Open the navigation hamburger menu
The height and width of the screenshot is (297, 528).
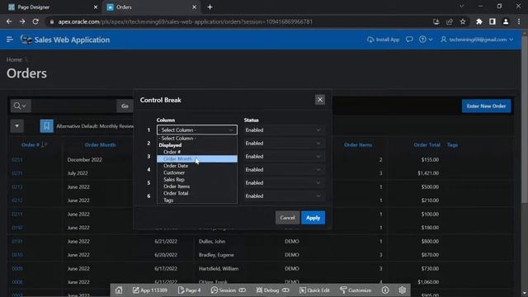9,40
